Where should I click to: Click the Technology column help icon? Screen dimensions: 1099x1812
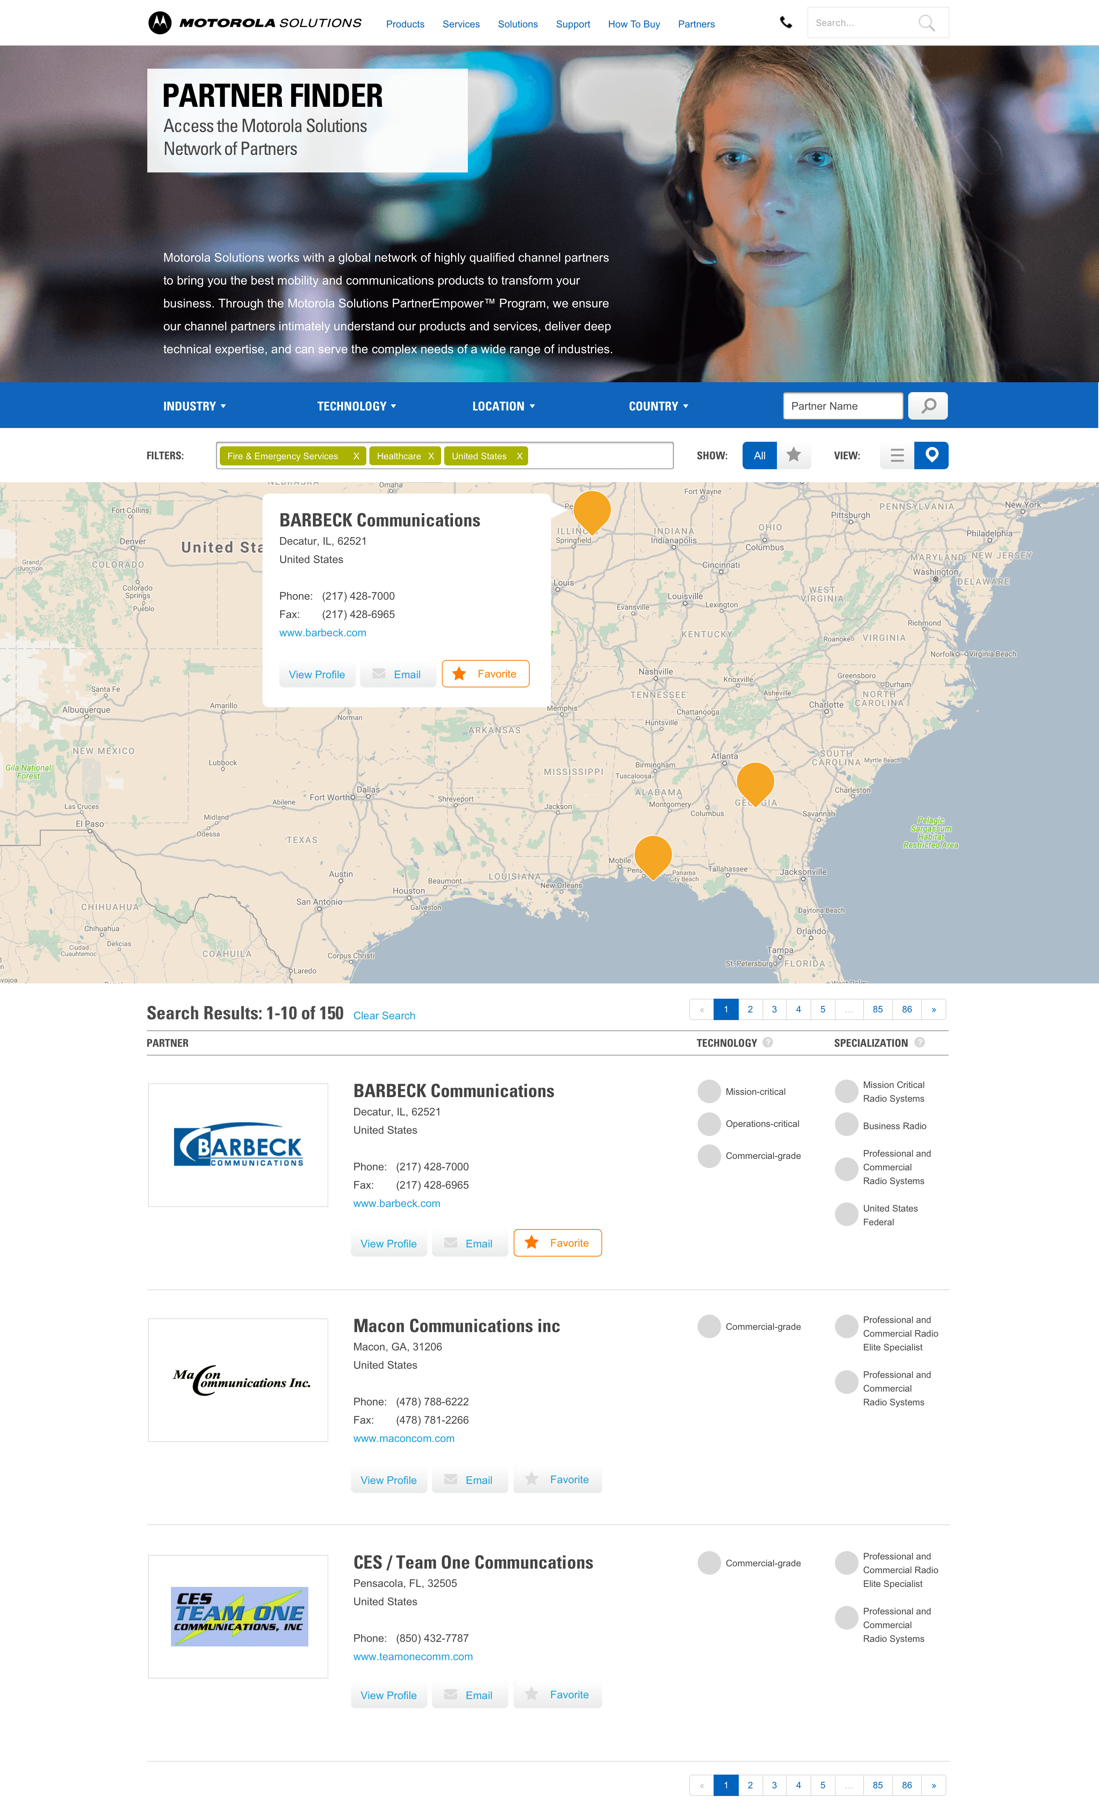(x=767, y=1042)
